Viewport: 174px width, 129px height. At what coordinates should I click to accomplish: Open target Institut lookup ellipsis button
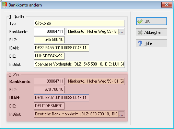coord(121,114)
